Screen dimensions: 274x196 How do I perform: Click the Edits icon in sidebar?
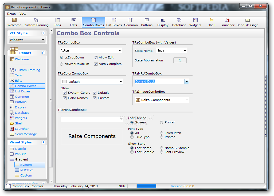(x=12, y=81)
